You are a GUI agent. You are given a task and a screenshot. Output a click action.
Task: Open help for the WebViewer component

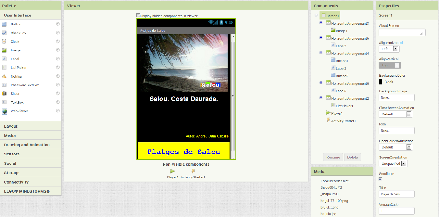58,111
